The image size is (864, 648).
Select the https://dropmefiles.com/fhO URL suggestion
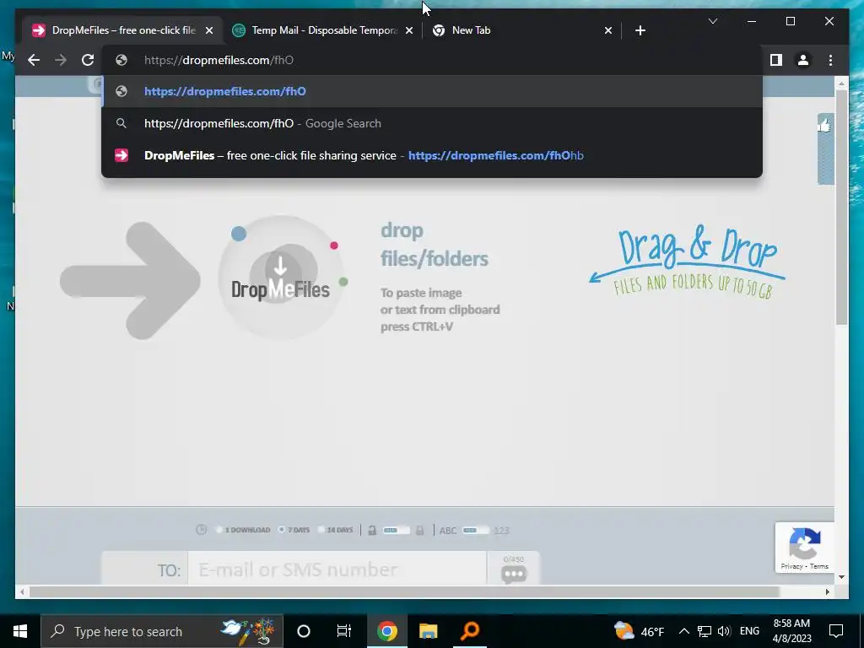pyautogui.click(x=432, y=91)
